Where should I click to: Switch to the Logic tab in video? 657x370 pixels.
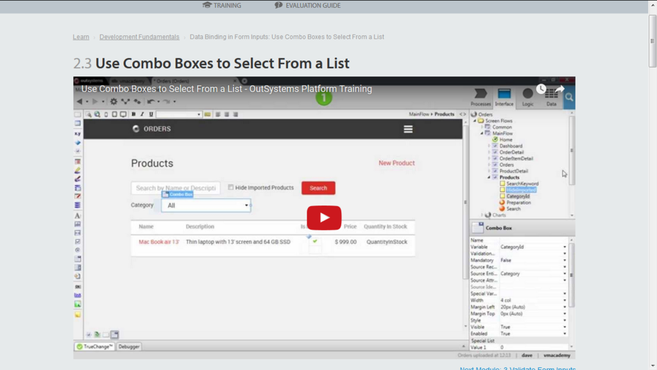(528, 98)
